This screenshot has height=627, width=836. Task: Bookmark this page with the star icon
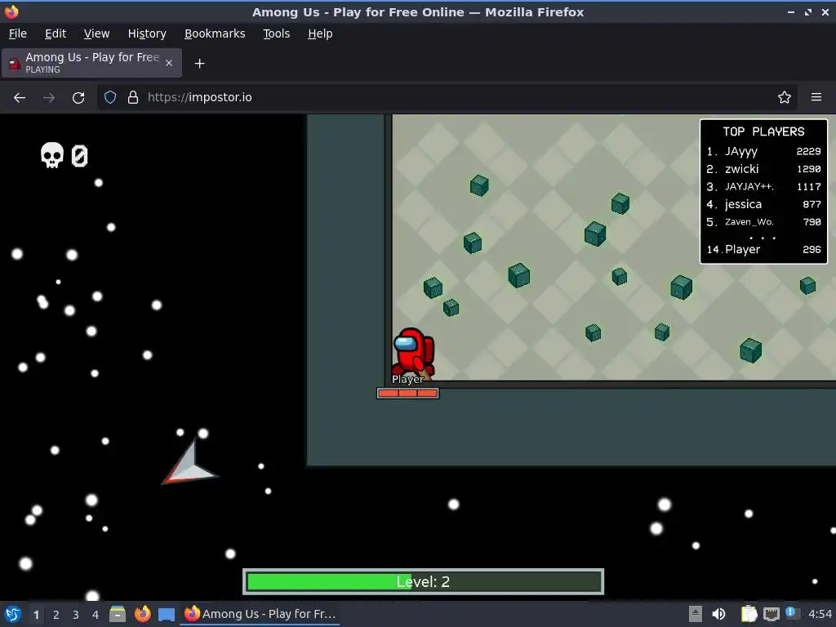coord(784,97)
